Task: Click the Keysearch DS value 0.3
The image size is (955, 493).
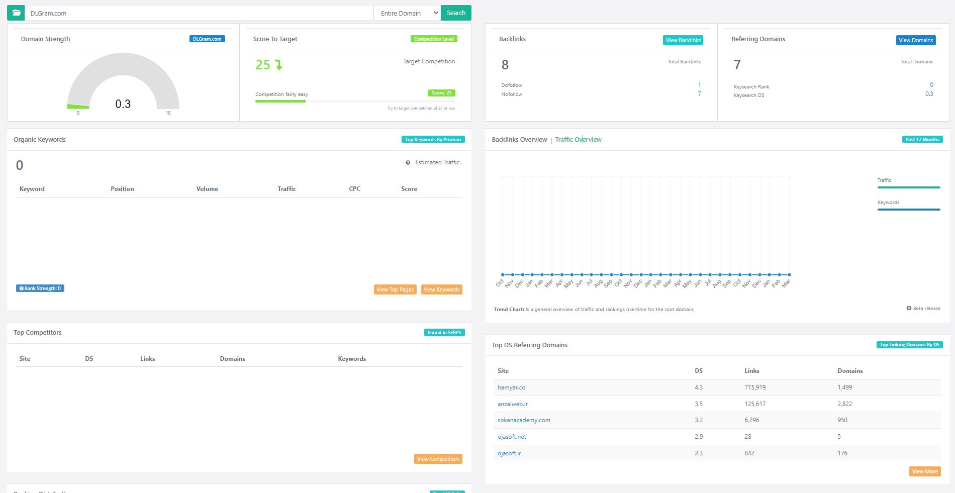Action: pyautogui.click(x=929, y=94)
